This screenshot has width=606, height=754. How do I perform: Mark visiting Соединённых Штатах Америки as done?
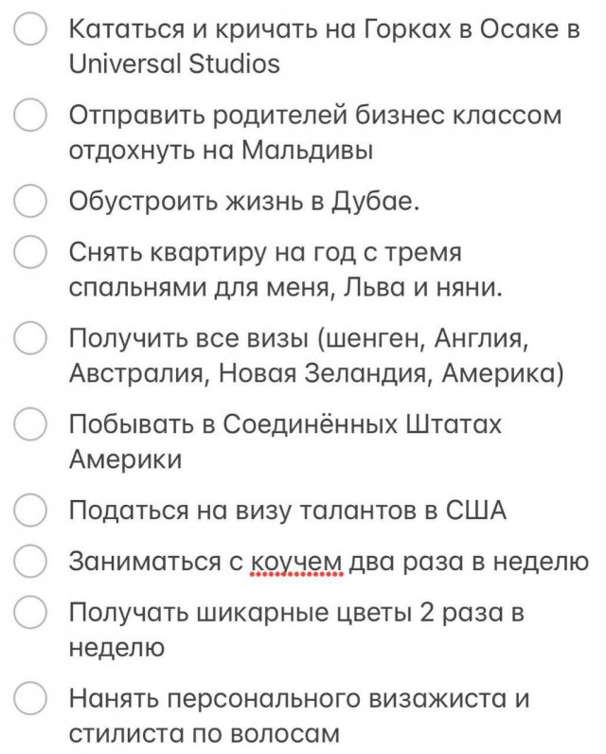[31, 424]
